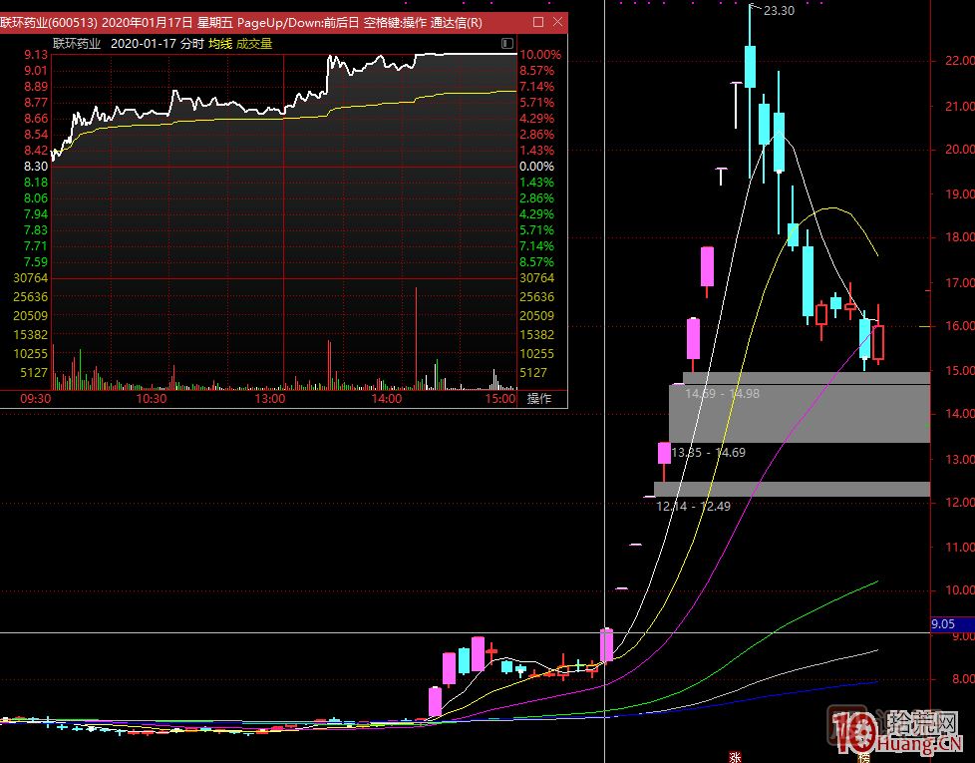
Task: Click the red 涨 marker at chart bottom
Action: tap(736, 756)
